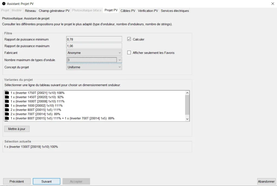Enable Afficher seulement les Favoris
277x186 pixels.
click(129, 53)
